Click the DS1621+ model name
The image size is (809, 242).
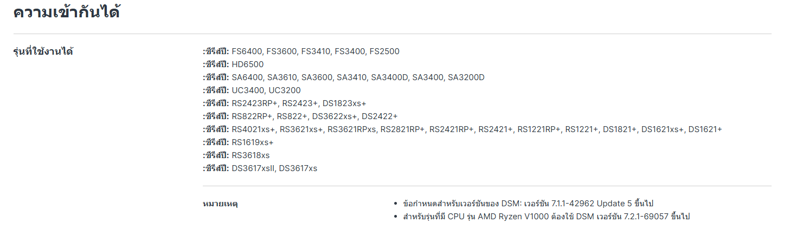coord(705,129)
